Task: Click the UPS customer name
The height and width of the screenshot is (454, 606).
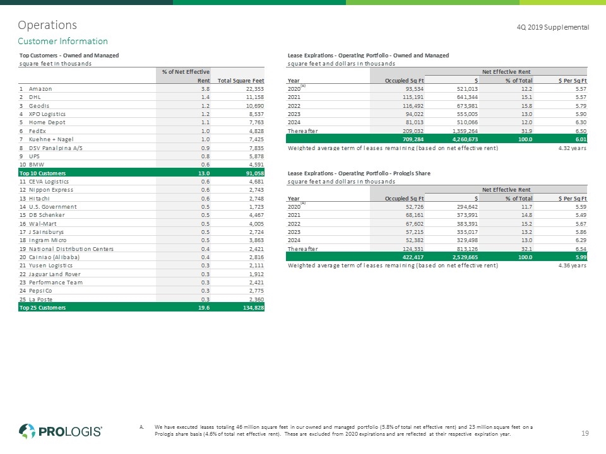Action: pyautogui.click(x=34, y=156)
